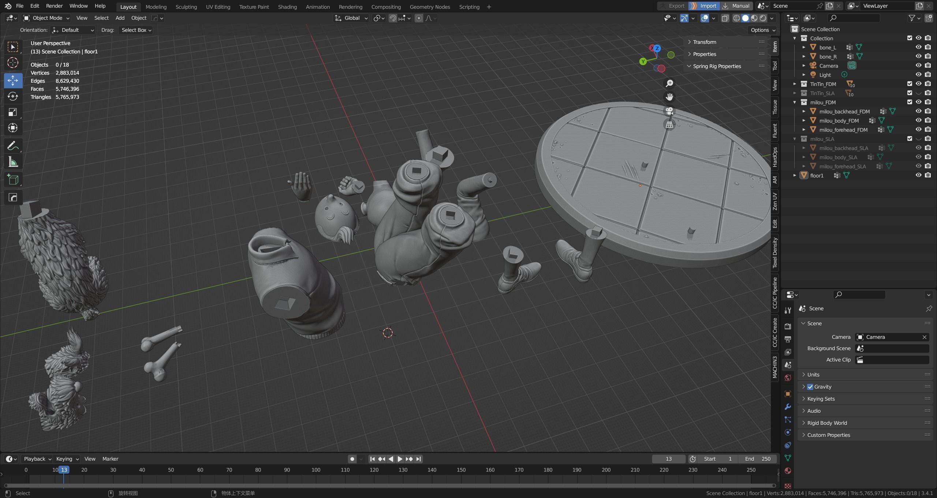Disable the TinTin_FDM collection checkbox
This screenshot has width=937, height=498.
[910, 84]
